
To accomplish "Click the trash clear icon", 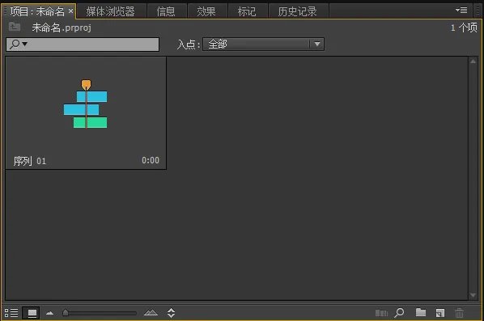I will 459,313.
